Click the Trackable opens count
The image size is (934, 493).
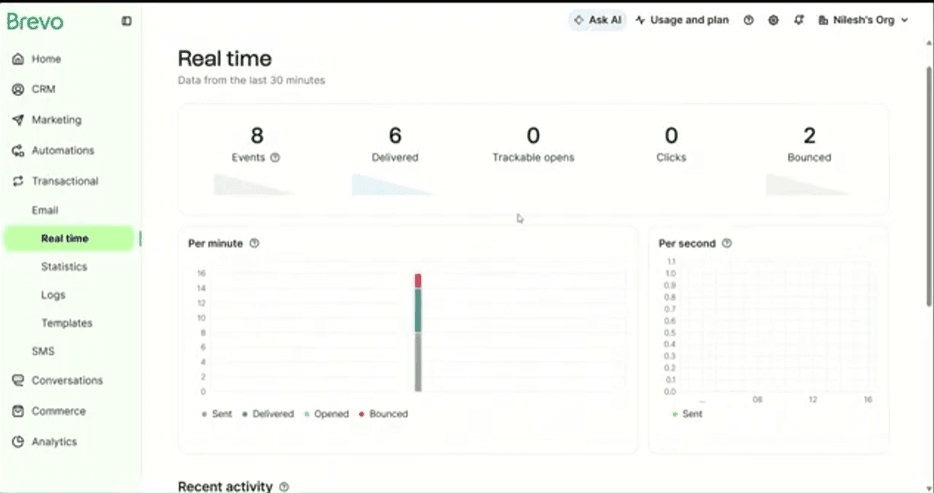(533, 135)
